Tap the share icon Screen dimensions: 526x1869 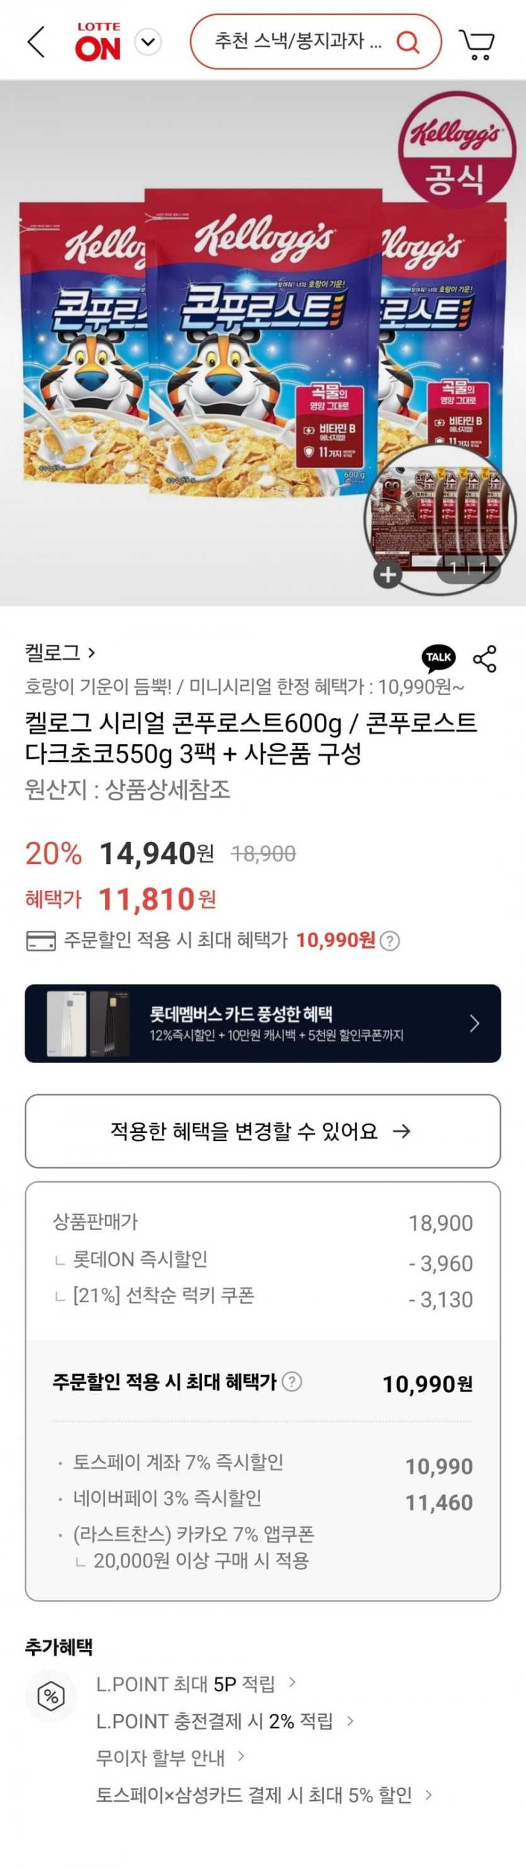point(484,658)
